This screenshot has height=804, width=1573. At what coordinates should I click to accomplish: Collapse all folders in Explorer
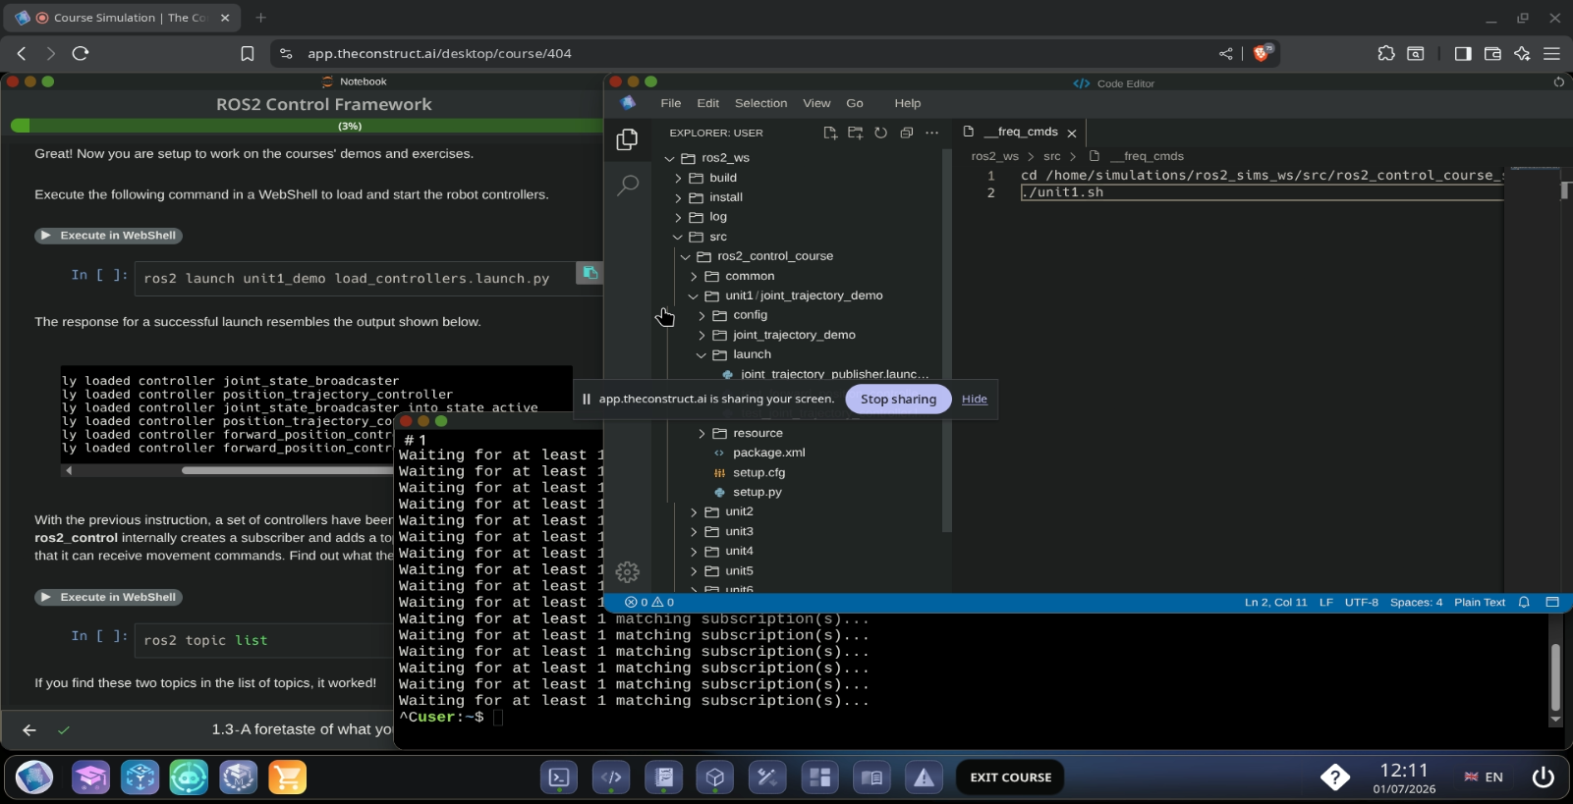pos(906,133)
